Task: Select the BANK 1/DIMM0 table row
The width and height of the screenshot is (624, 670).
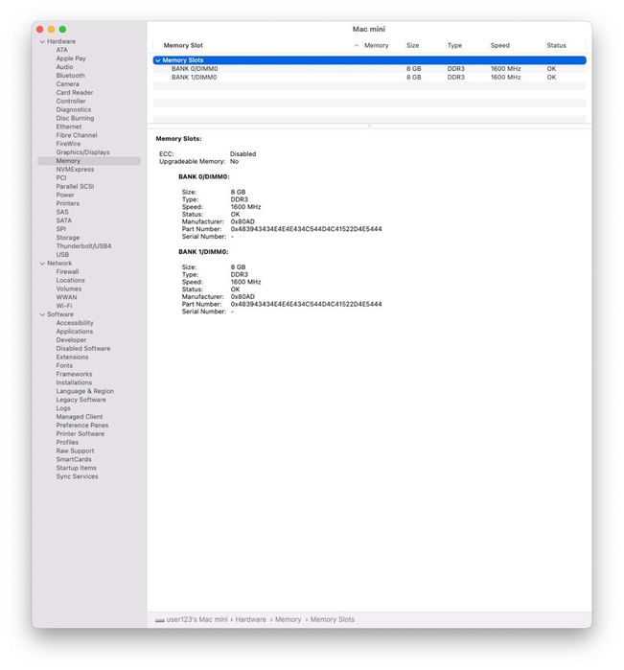Action: 369,78
